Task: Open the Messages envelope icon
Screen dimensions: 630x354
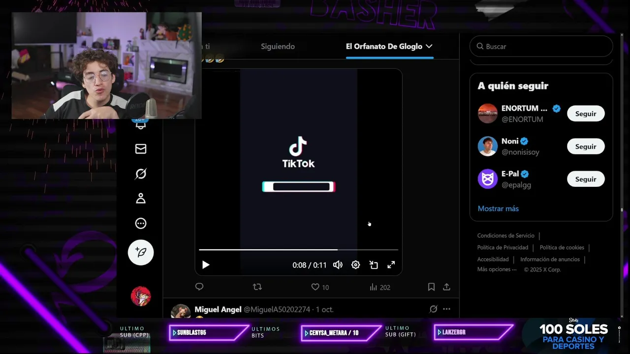Action: [141, 149]
